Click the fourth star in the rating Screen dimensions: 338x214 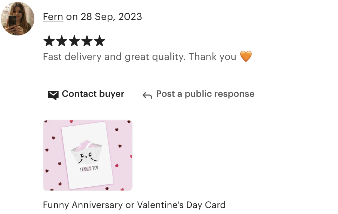tap(87, 41)
